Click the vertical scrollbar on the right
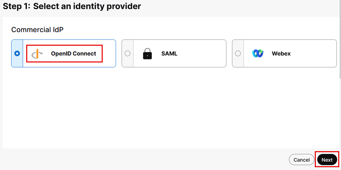The image size is (341, 170). [340, 45]
